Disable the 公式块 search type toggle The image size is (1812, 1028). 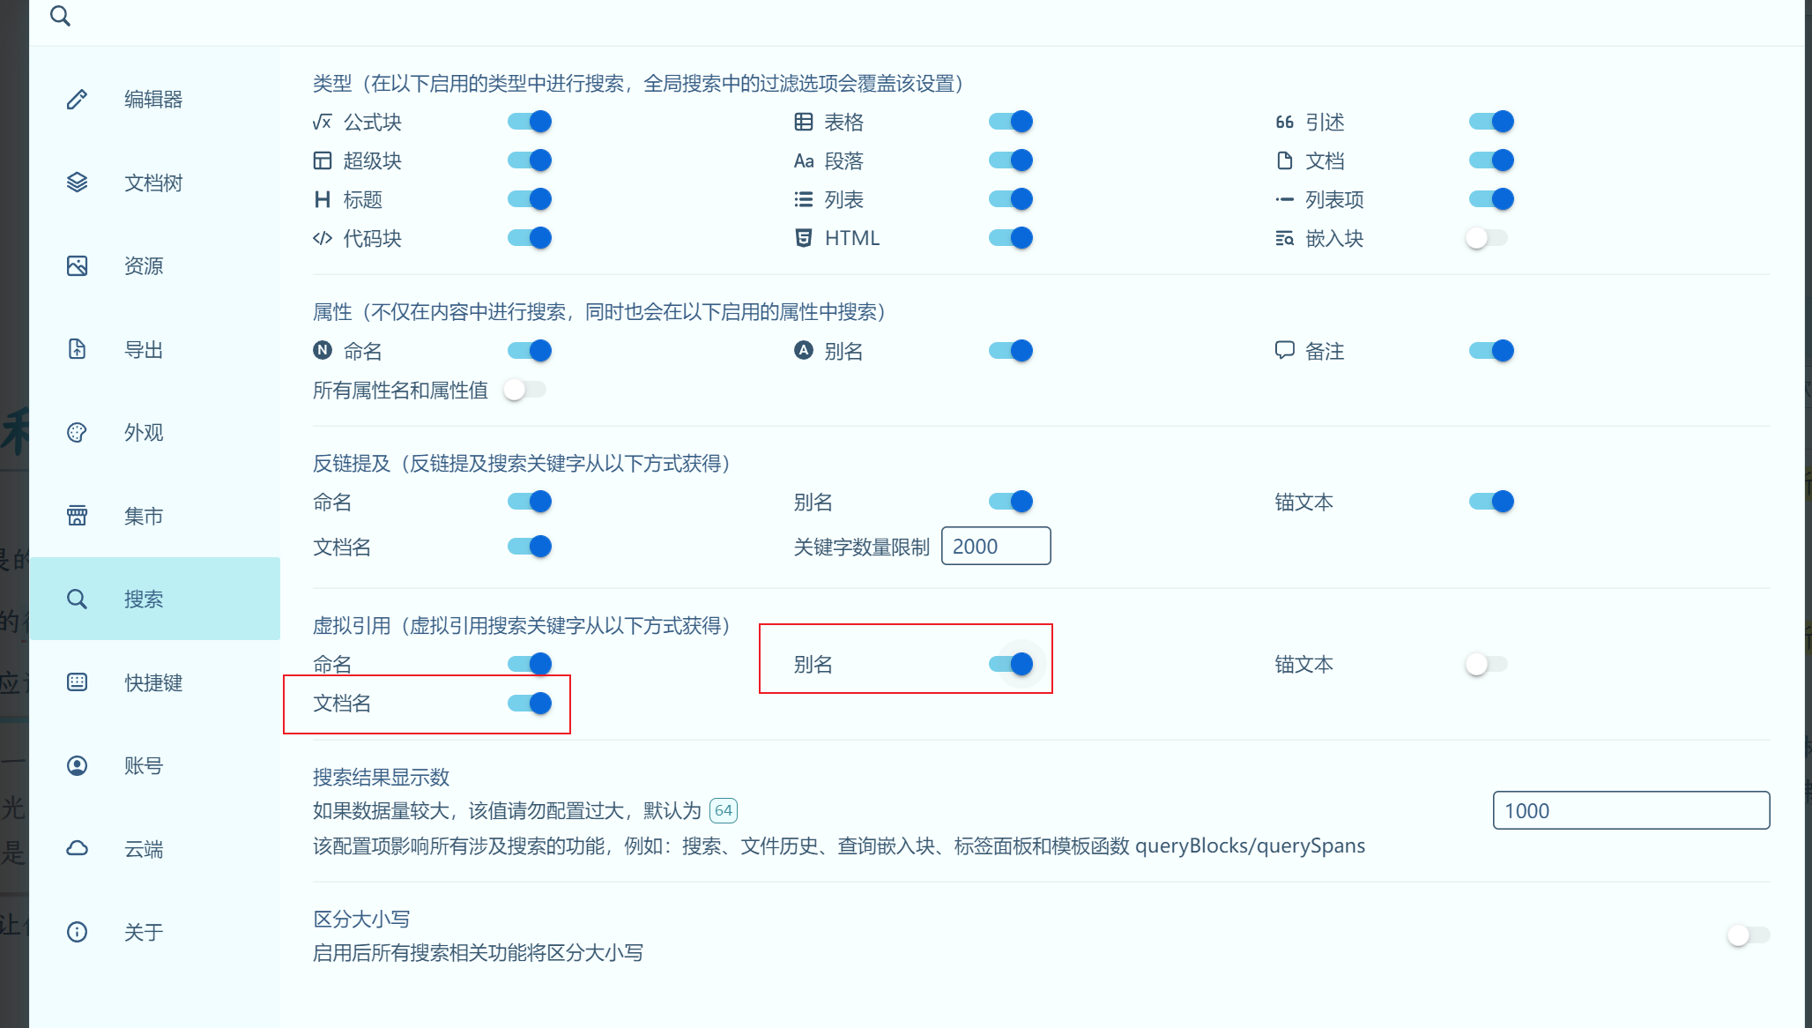(x=530, y=122)
